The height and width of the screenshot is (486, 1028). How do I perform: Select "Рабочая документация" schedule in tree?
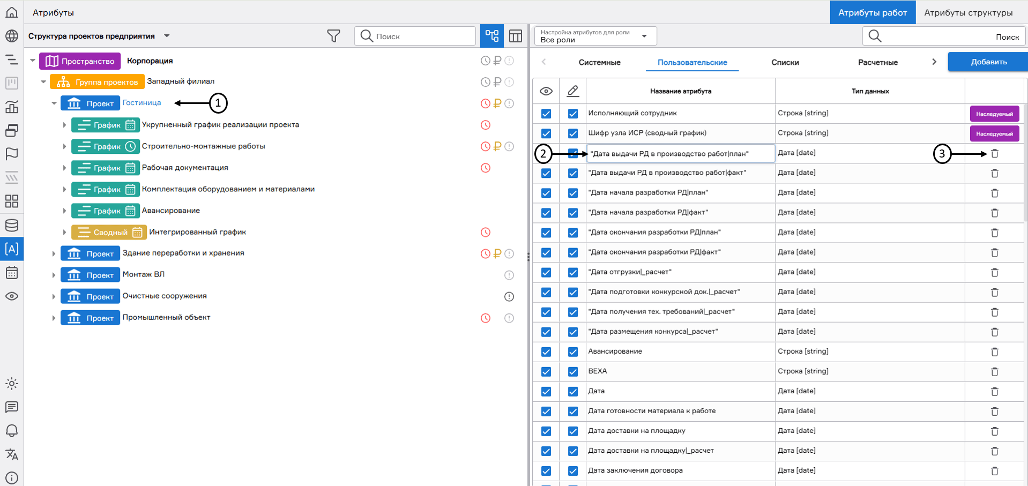pos(185,168)
